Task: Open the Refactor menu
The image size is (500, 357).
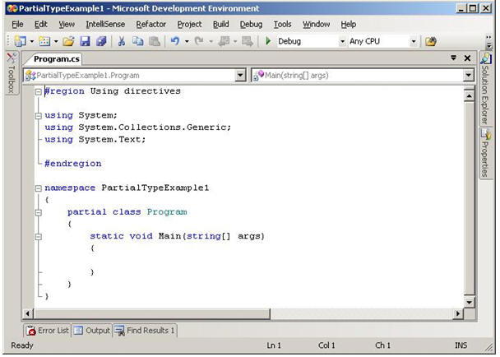Action: coord(151,25)
